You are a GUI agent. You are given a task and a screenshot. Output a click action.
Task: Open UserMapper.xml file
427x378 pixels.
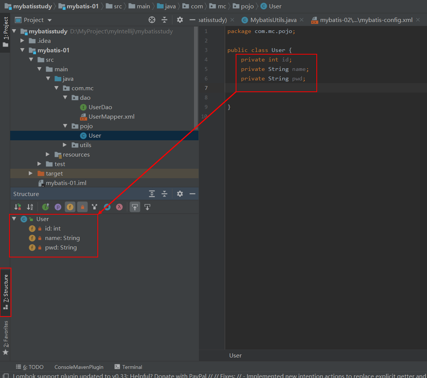[107, 117]
